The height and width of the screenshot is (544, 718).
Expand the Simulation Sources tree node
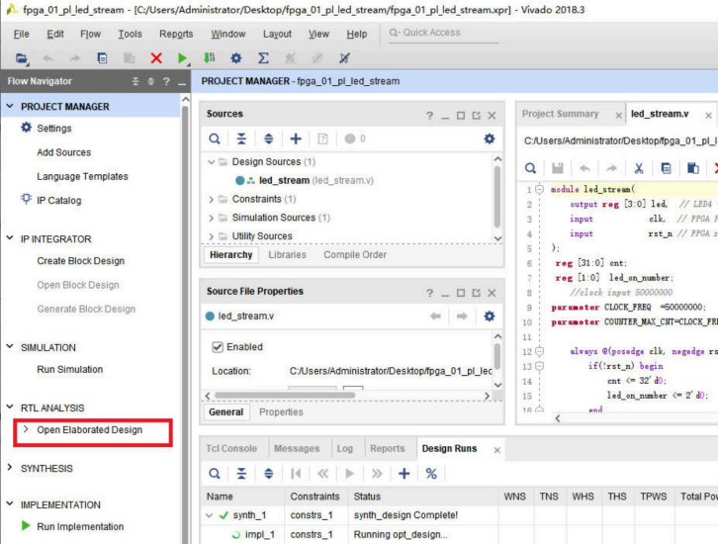[212, 218]
